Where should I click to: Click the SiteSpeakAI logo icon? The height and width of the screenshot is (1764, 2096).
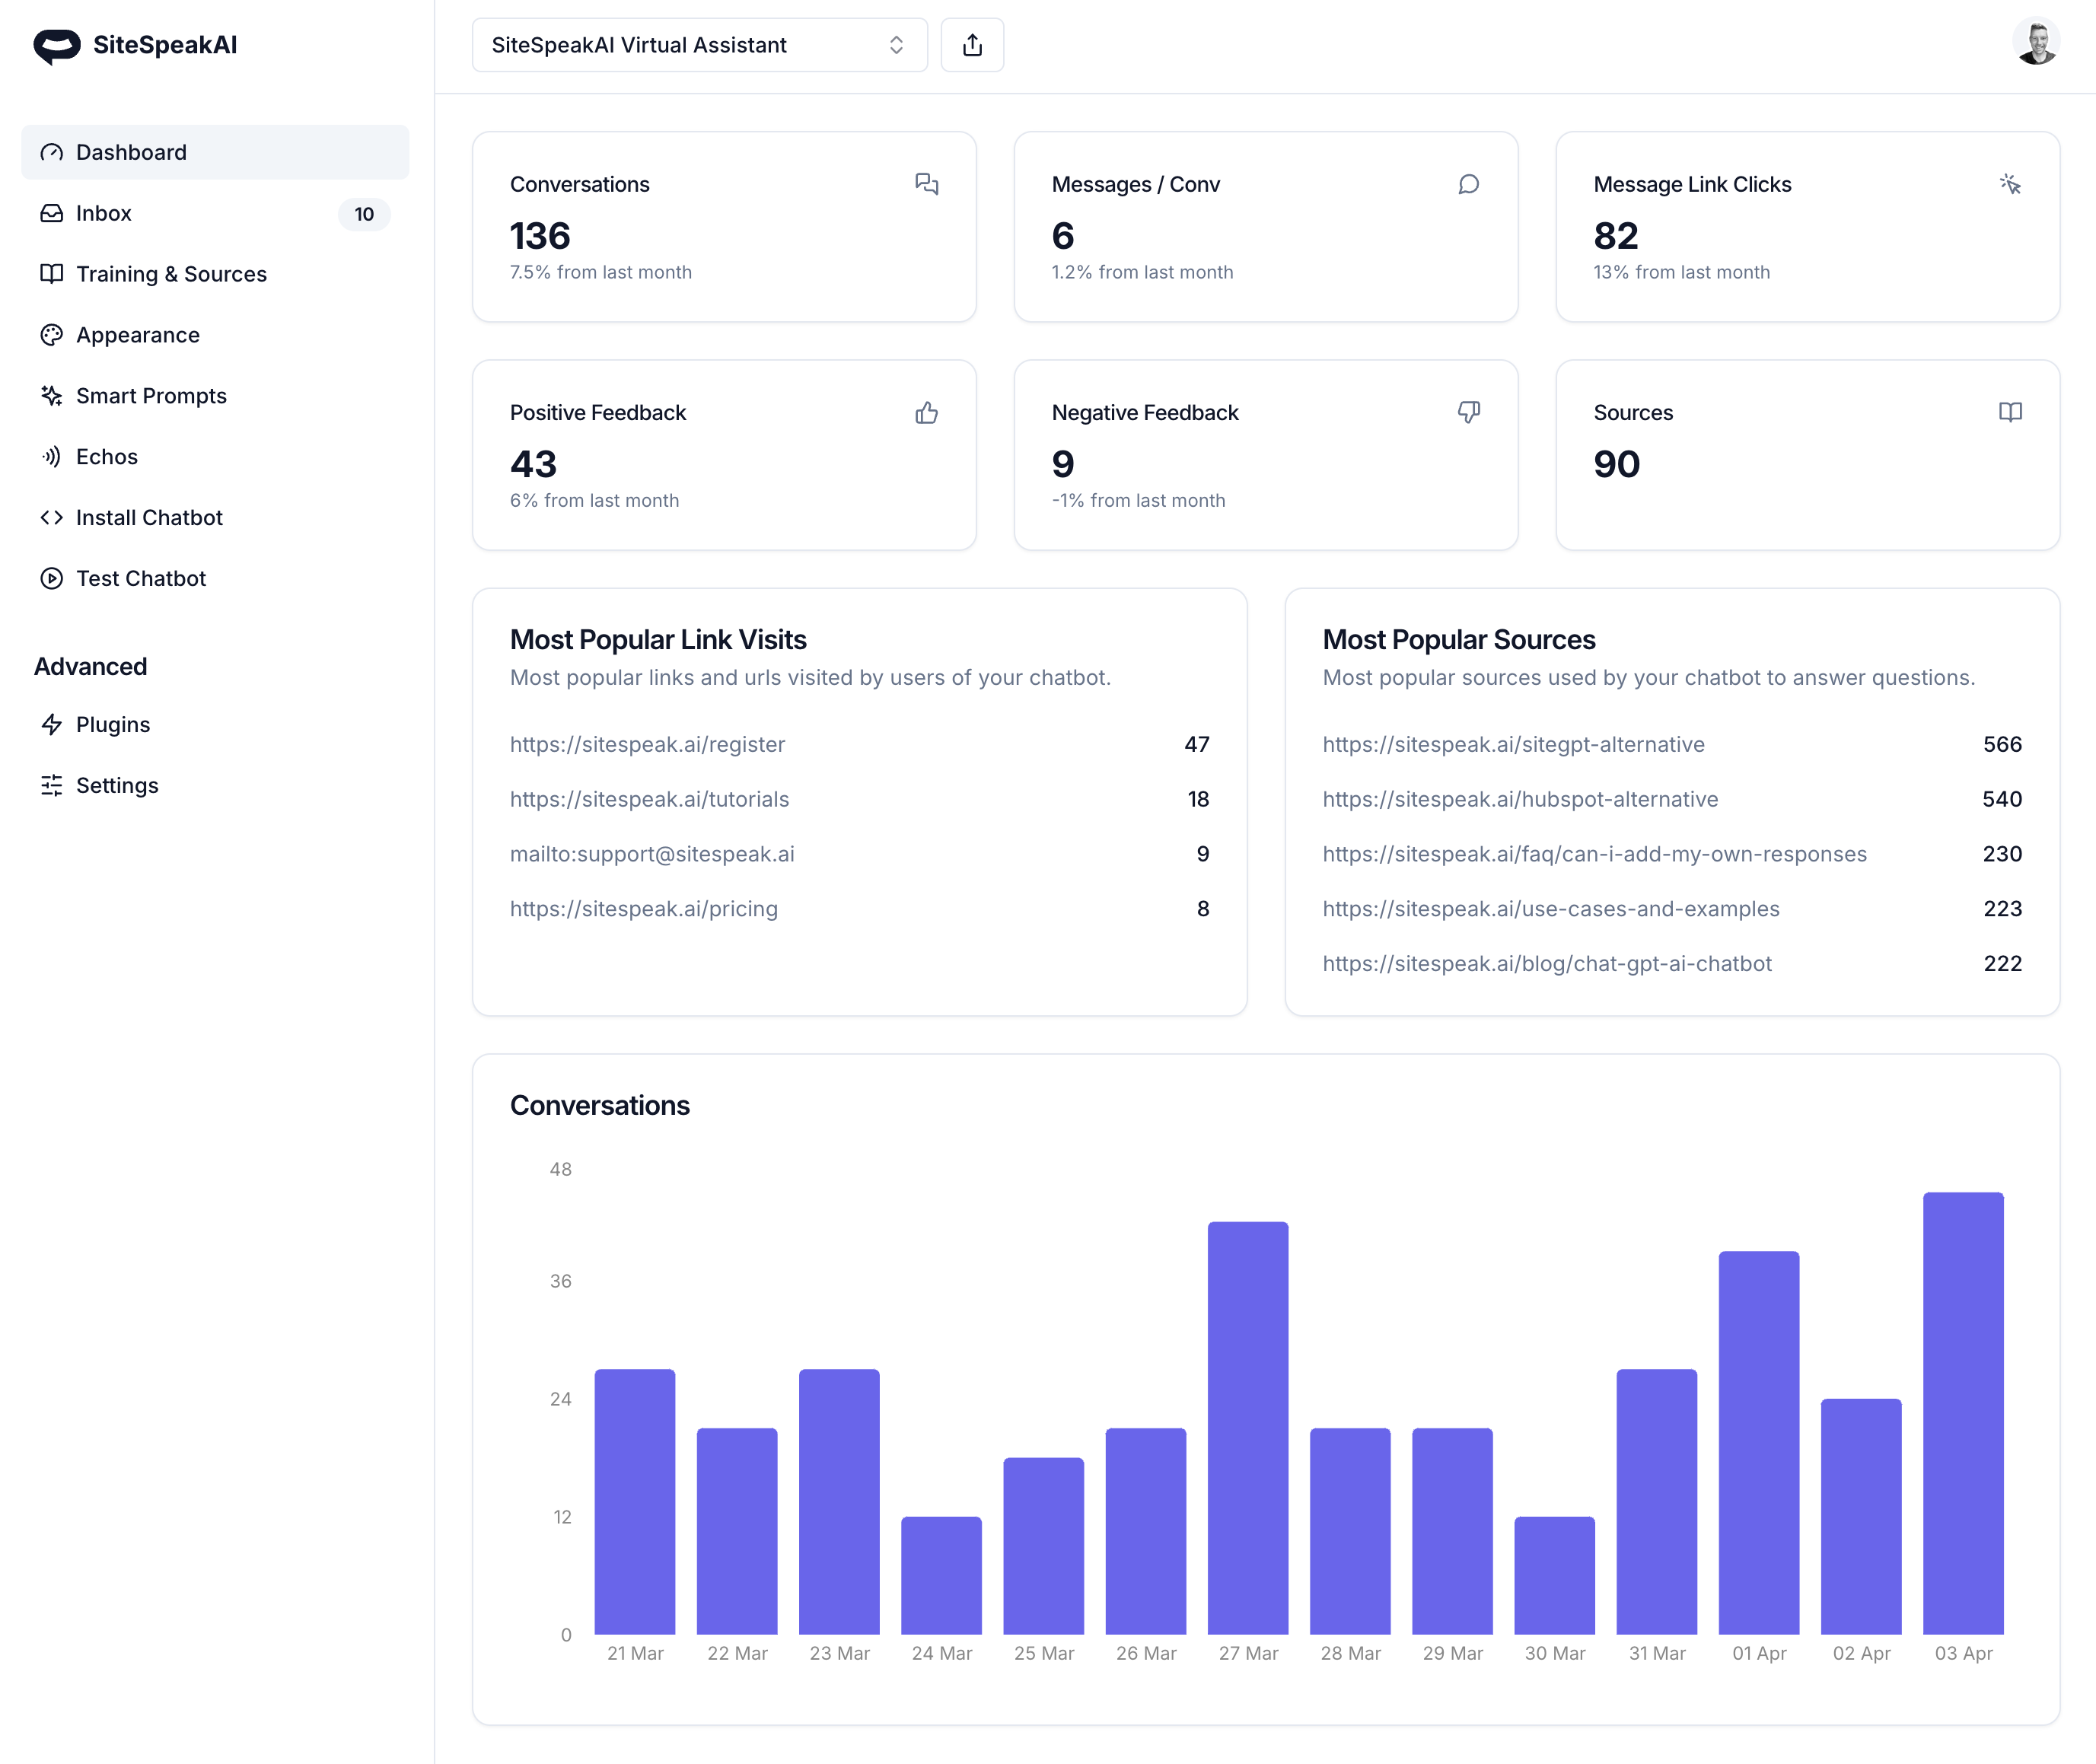pyautogui.click(x=57, y=45)
